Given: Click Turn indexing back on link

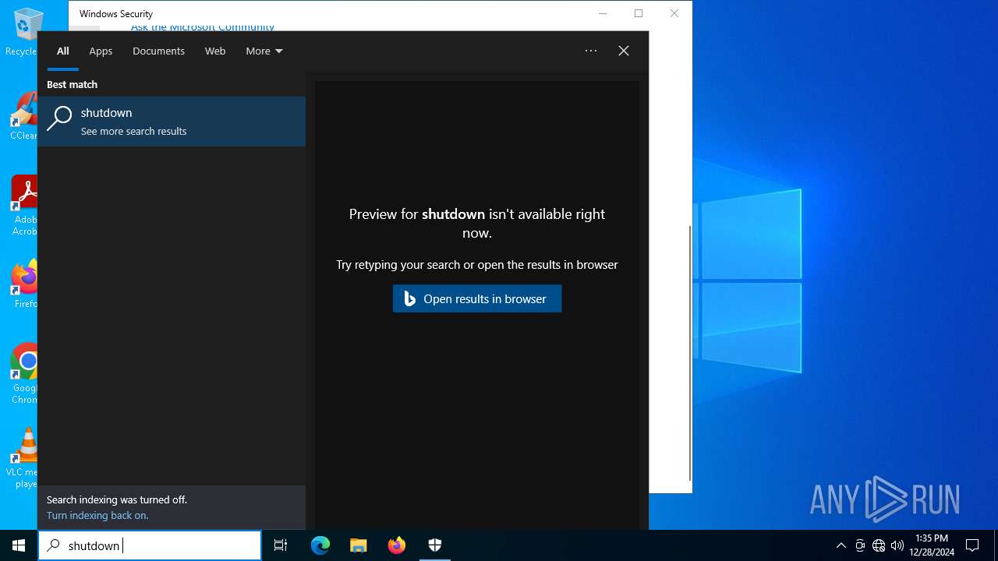Looking at the screenshot, I should pos(97,515).
